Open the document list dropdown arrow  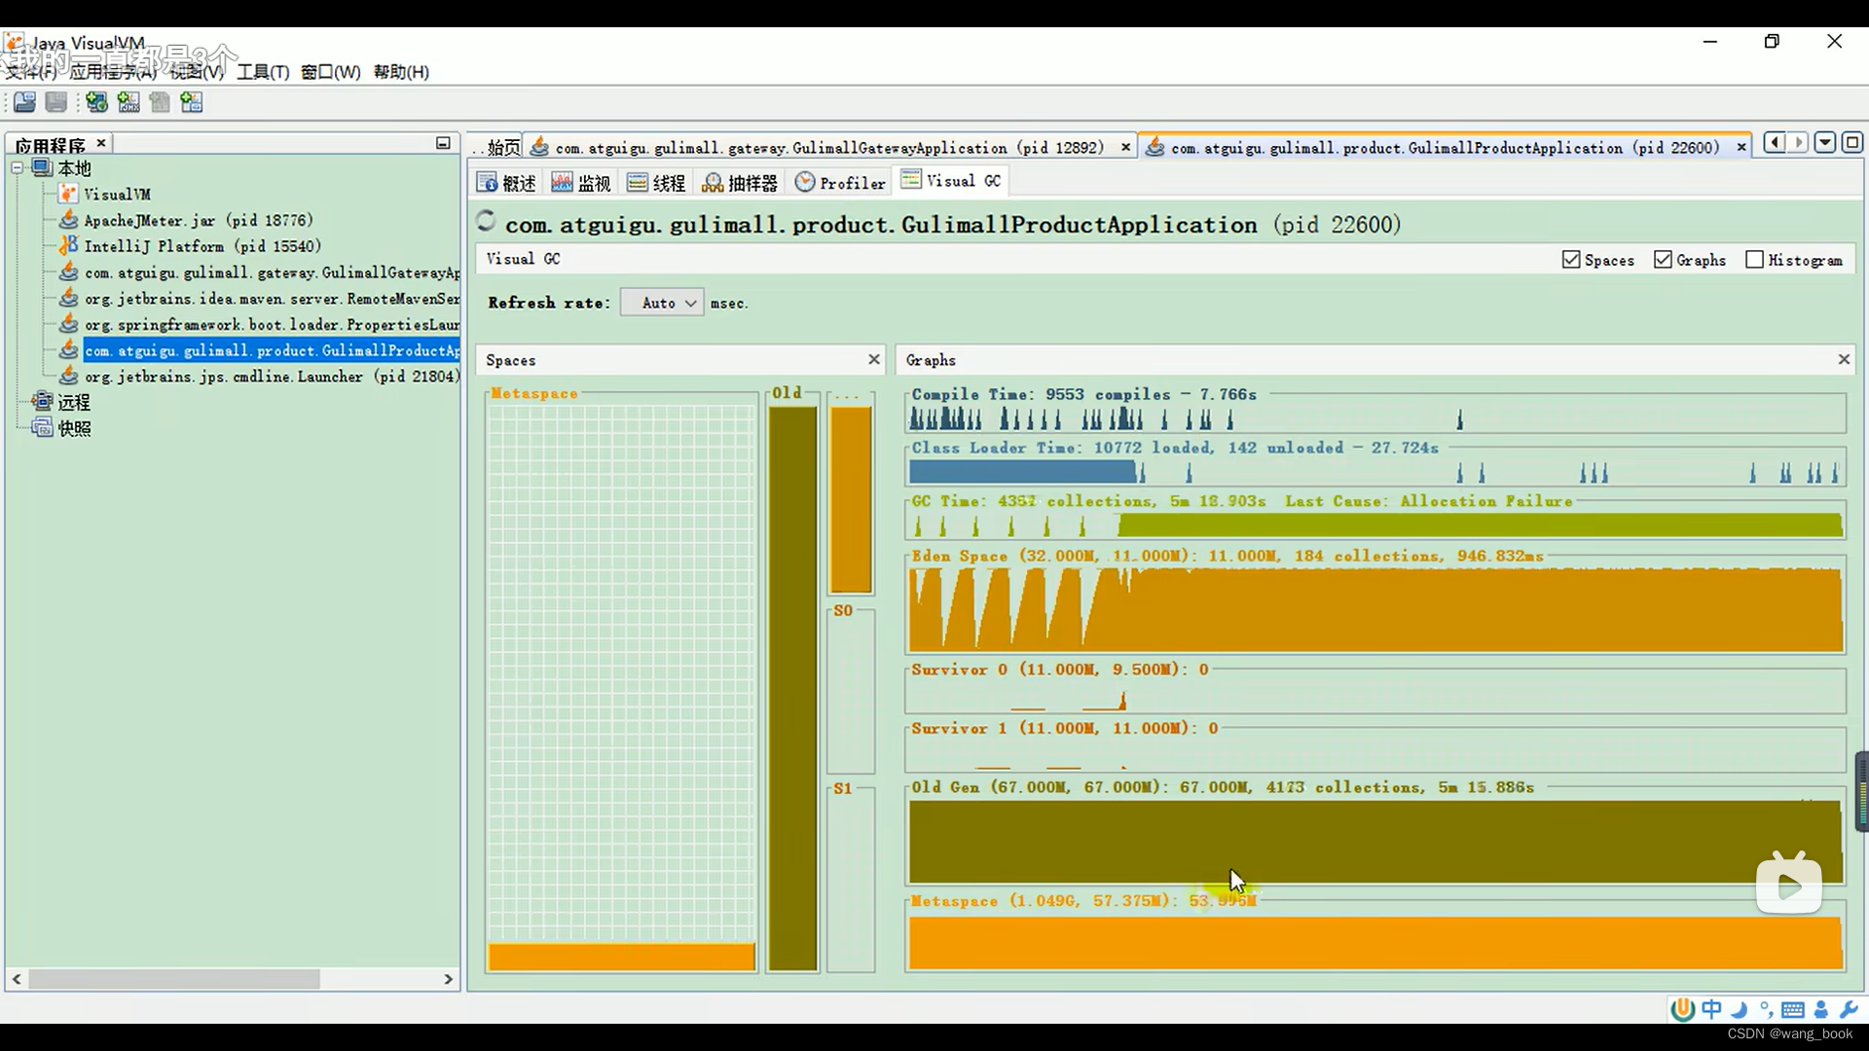pos(1825,143)
